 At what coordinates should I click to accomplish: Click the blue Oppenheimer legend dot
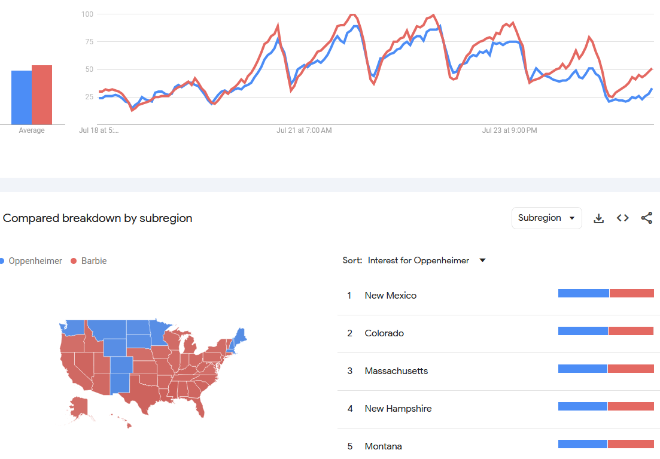pyautogui.click(x=2, y=261)
